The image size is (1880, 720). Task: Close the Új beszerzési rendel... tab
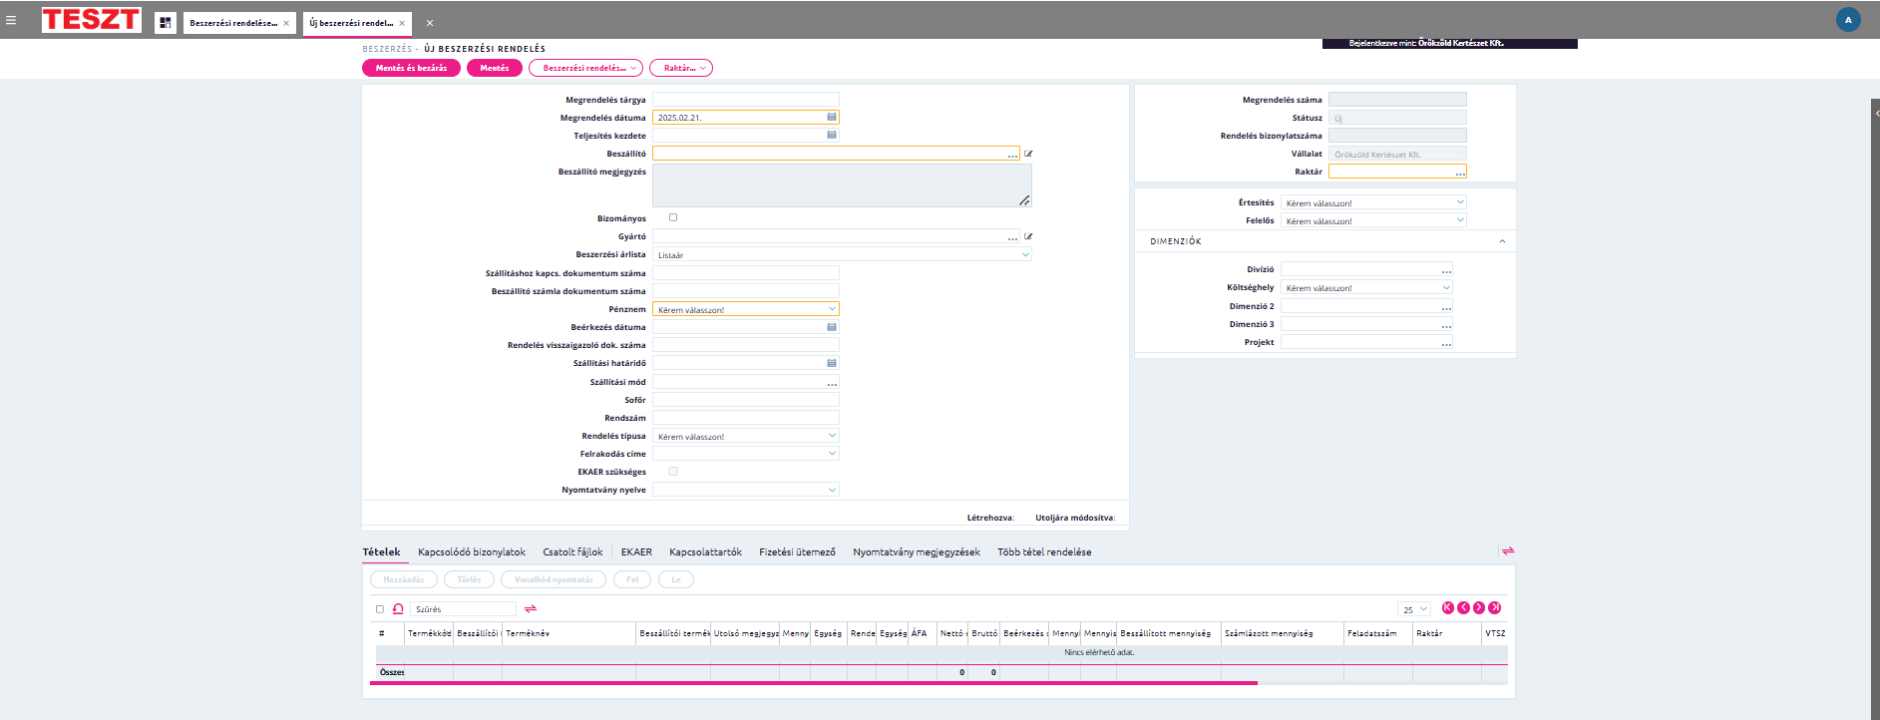402,23
